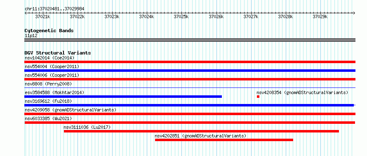Viewport: 367px width, 156px height.
Task: Click the 11p12 band label
Action: click(31, 35)
